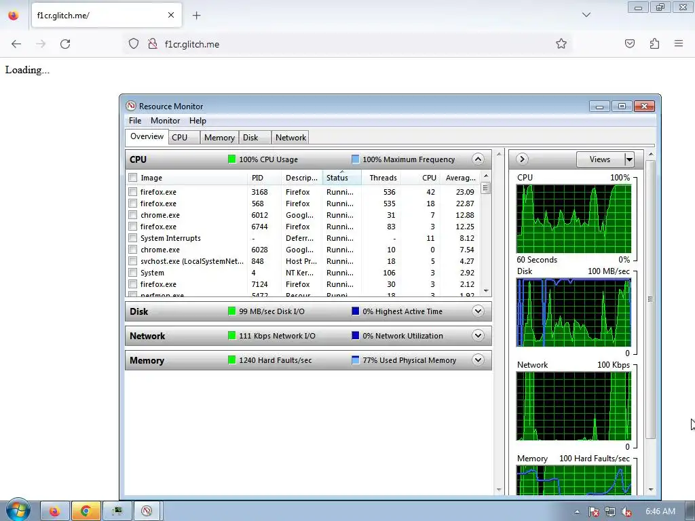Click the Action Center flag tray icon
The width and height of the screenshot is (695, 521).
coord(593,512)
